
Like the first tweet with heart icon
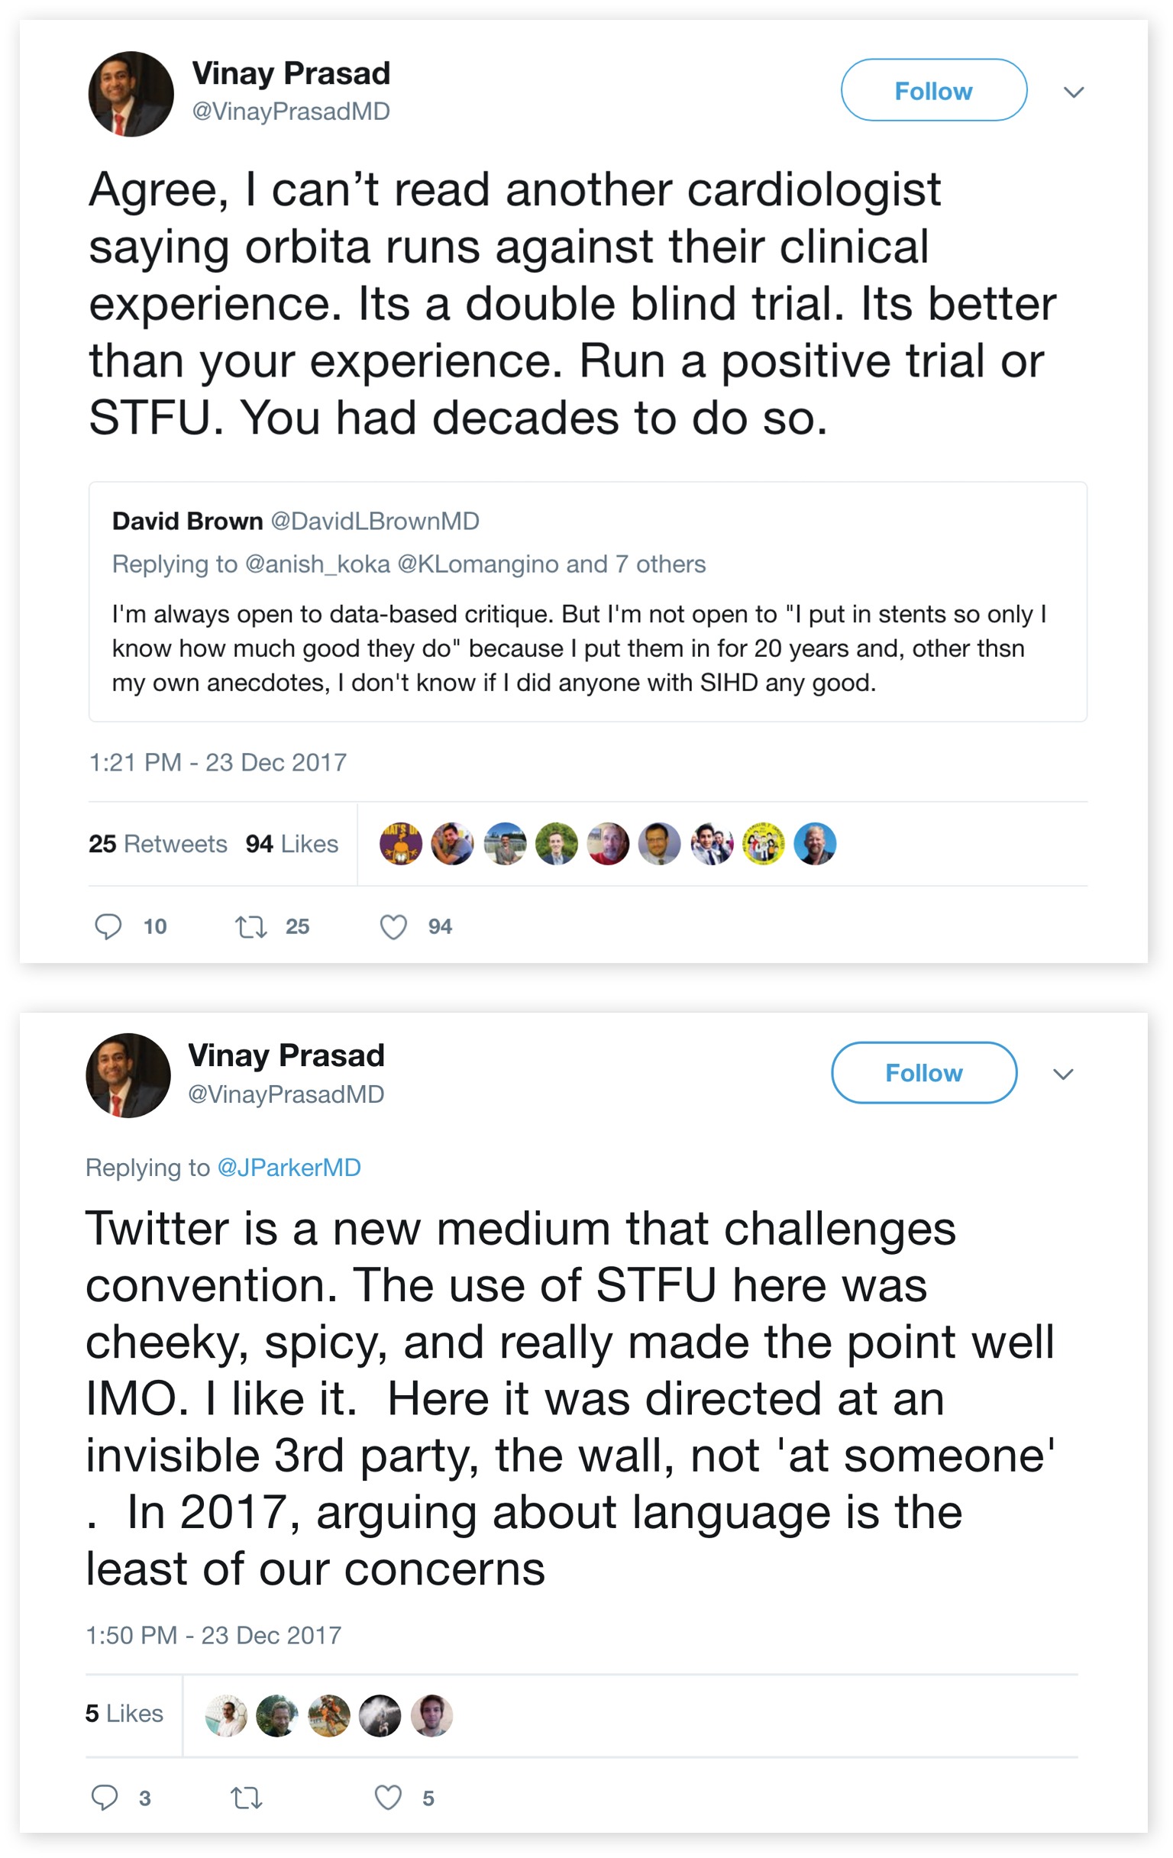393,926
